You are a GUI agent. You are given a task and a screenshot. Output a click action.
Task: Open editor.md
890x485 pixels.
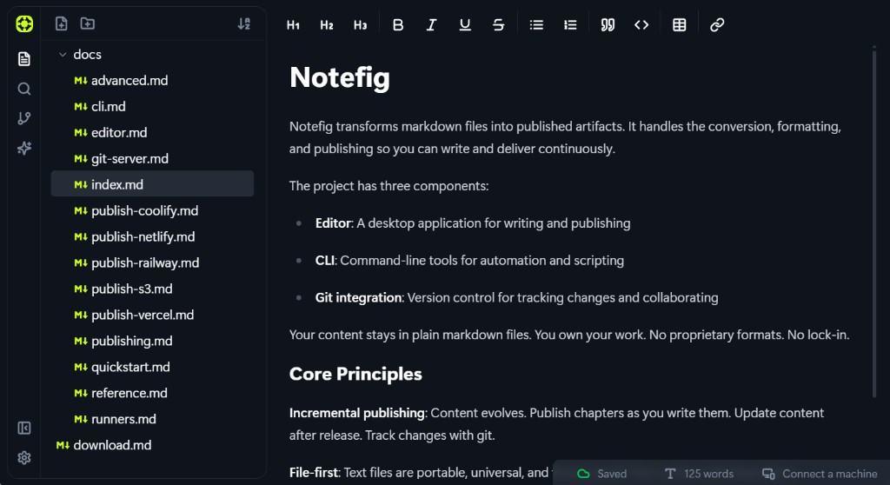pyautogui.click(x=152, y=133)
